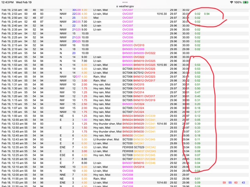Click the 12G17 wind speed value
Screen dimensions: 250x187
[x=76, y=76]
